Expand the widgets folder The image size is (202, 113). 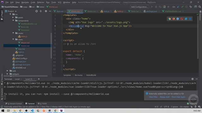[7, 74]
